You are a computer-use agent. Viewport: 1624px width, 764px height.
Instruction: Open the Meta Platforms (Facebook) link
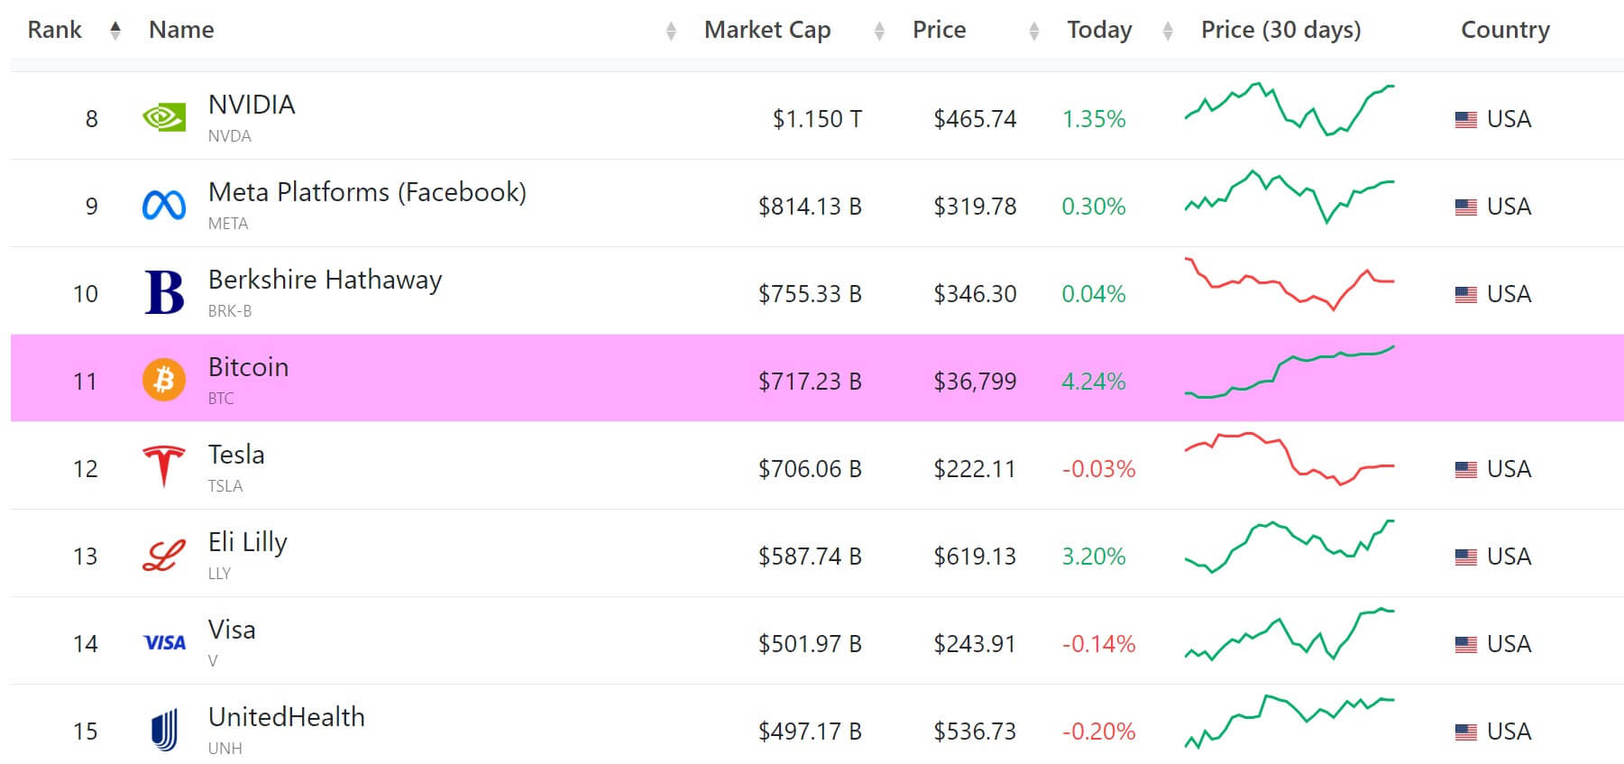[x=366, y=192]
